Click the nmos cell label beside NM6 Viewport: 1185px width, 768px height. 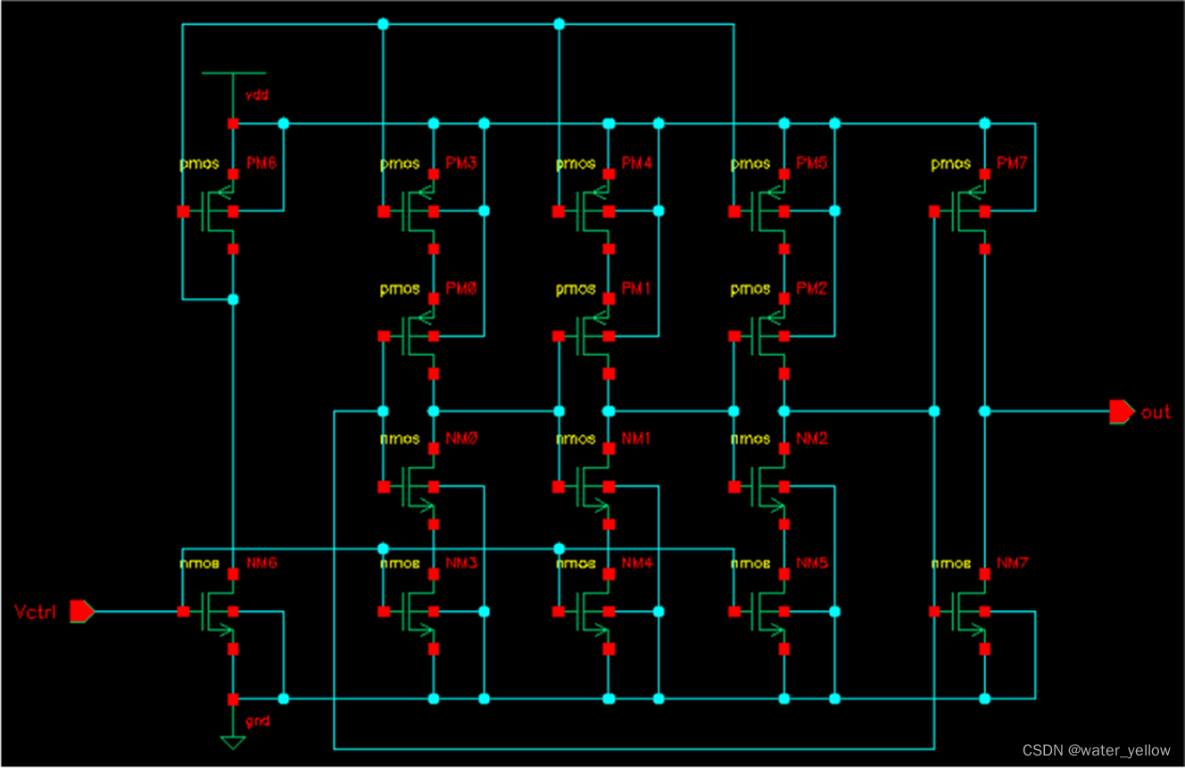point(200,564)
